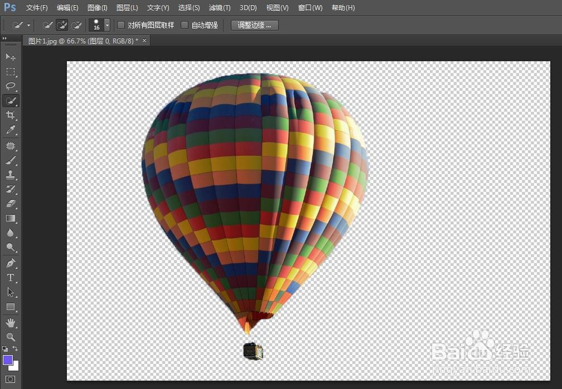
Task: Activate the Lasso tool
Action: pos(11,86)
